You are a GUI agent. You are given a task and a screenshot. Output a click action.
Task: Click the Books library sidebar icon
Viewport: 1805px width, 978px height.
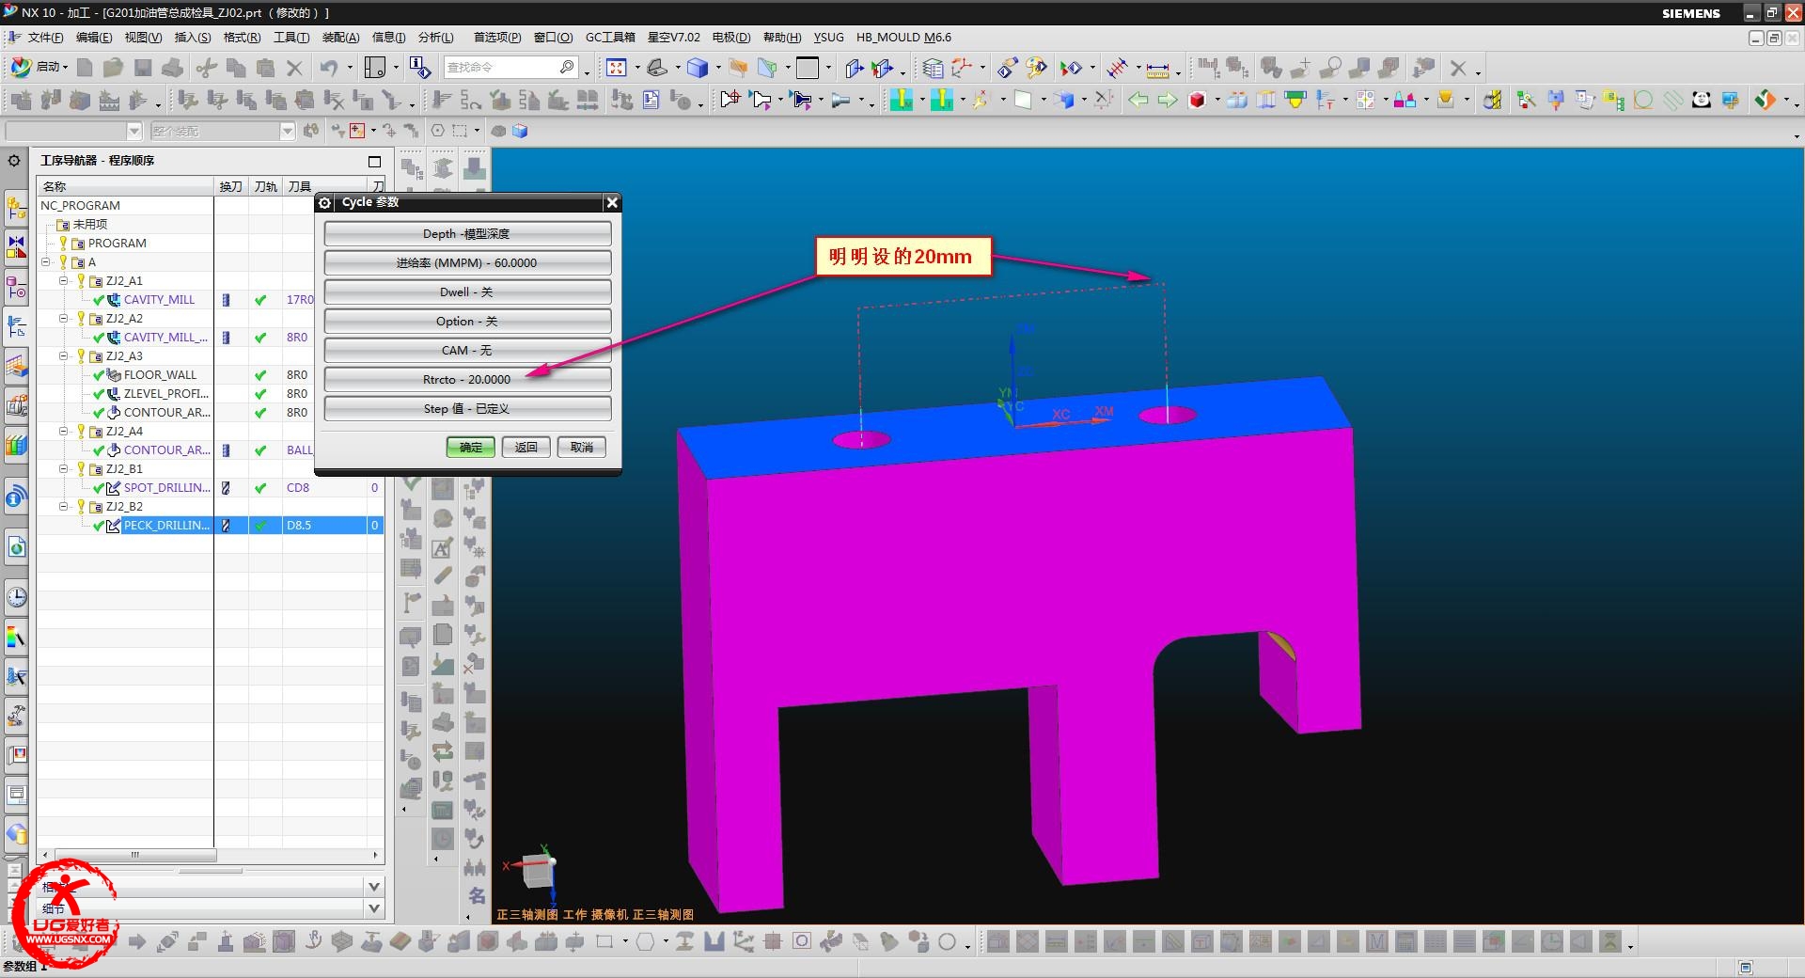tap(16, 445)
